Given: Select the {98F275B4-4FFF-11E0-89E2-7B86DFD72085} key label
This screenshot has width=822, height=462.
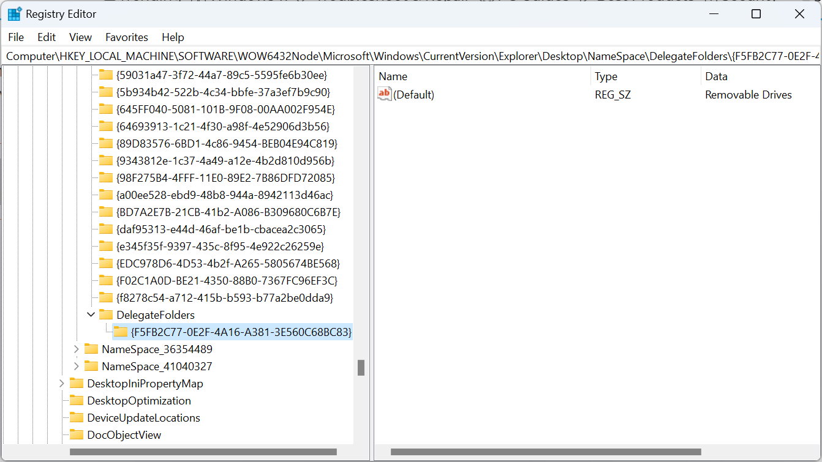Looking at the screenshot, I should point(225,178).
